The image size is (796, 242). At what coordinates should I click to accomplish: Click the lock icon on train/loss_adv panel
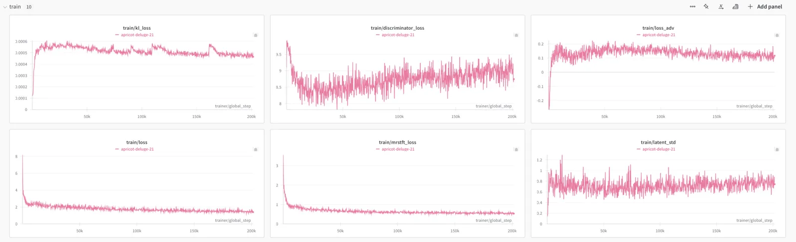(777, 35)
